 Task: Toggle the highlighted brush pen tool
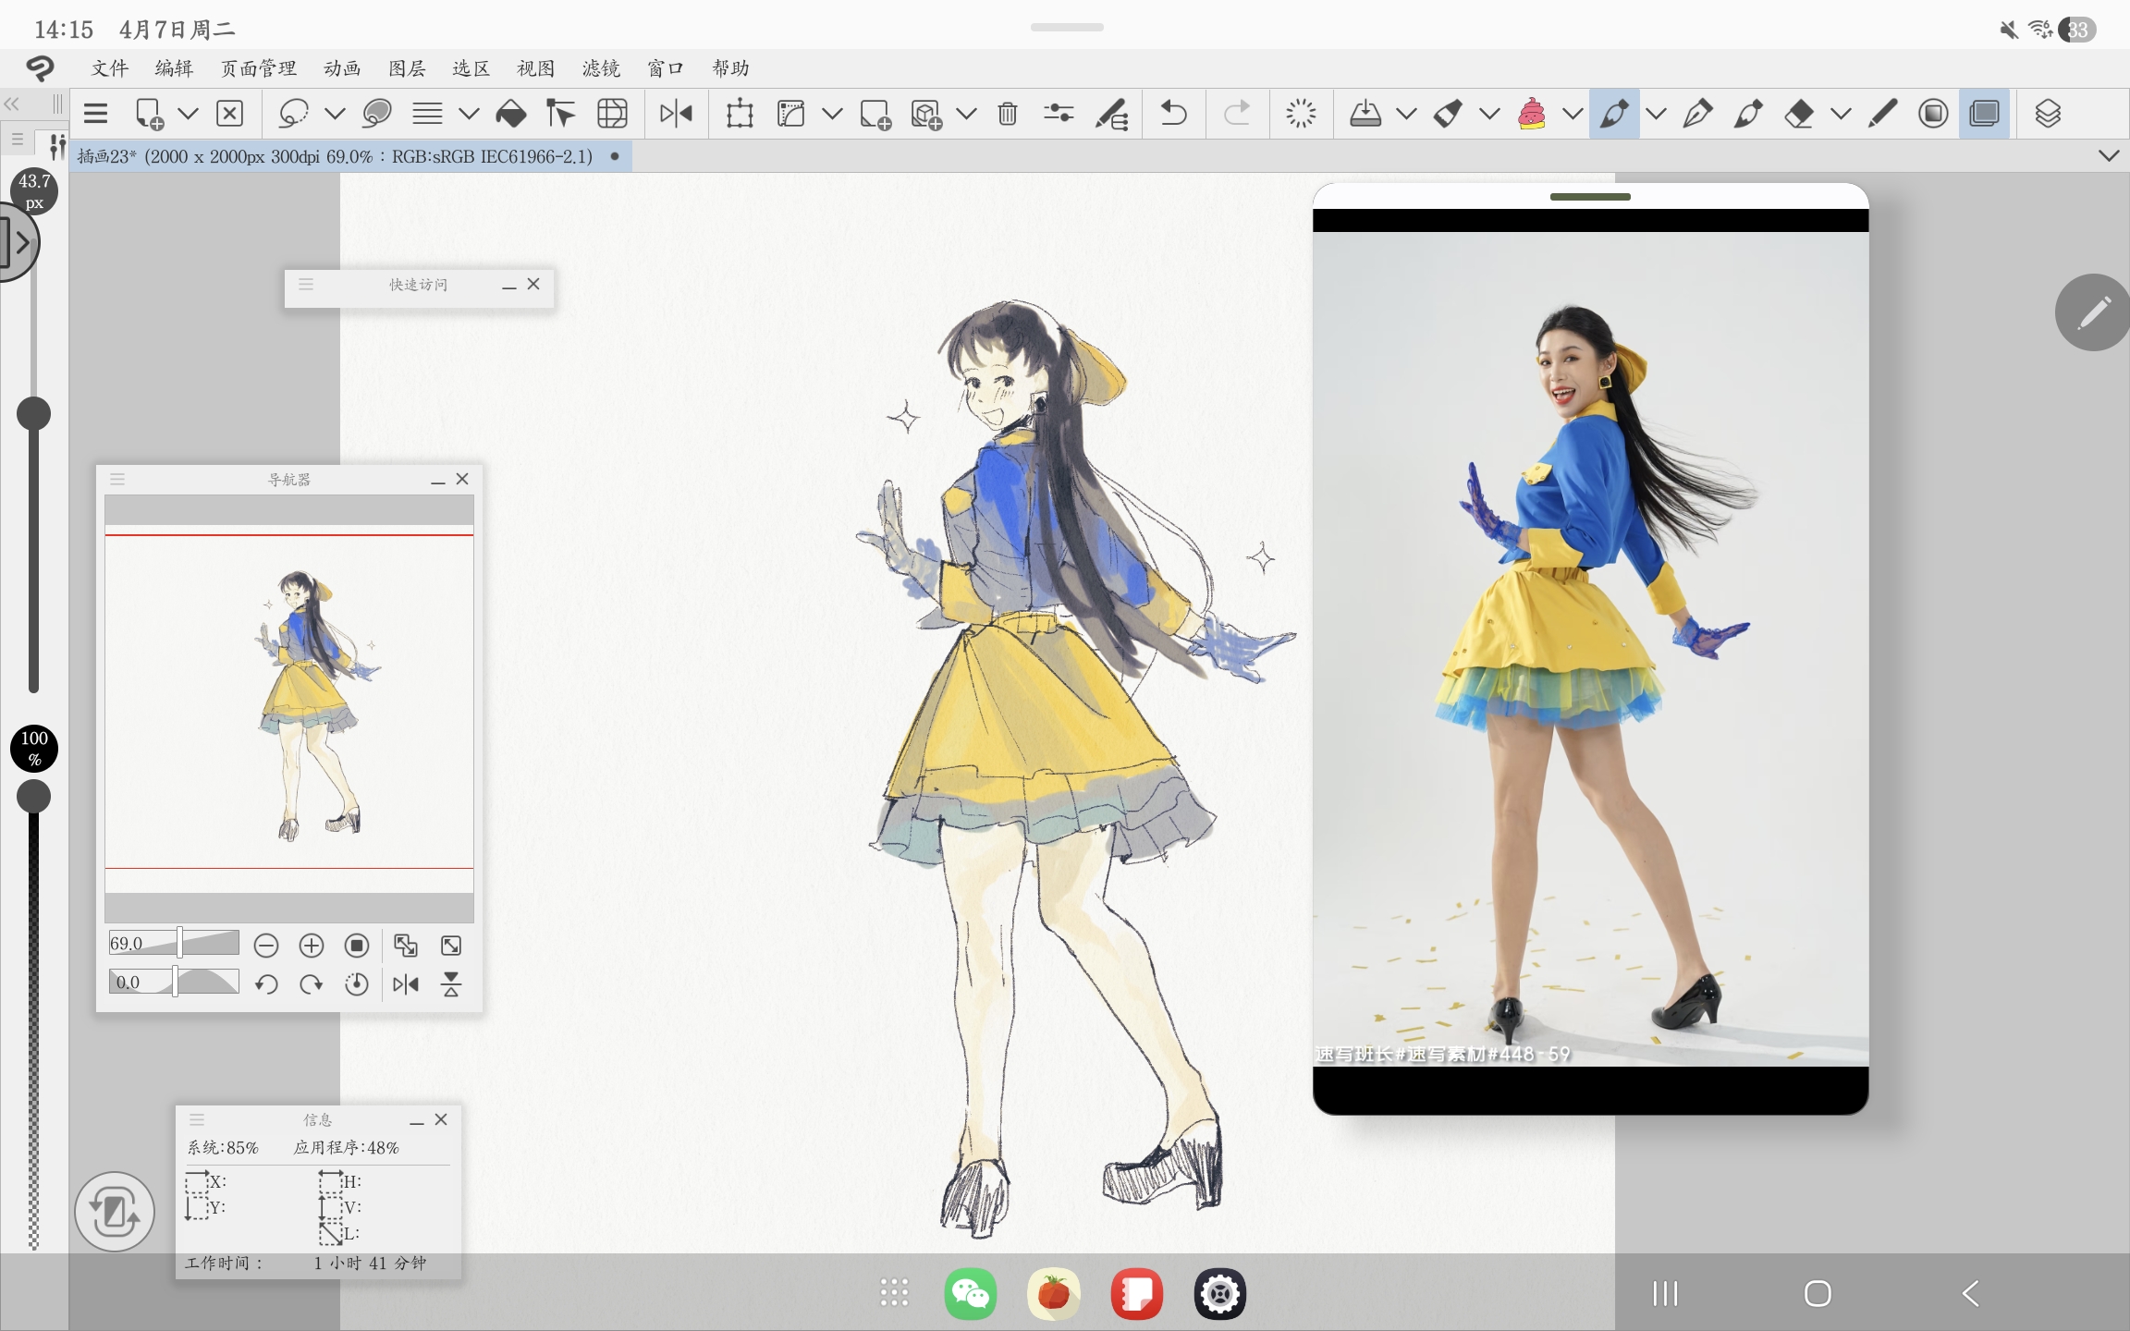[x=1613, y=114]
